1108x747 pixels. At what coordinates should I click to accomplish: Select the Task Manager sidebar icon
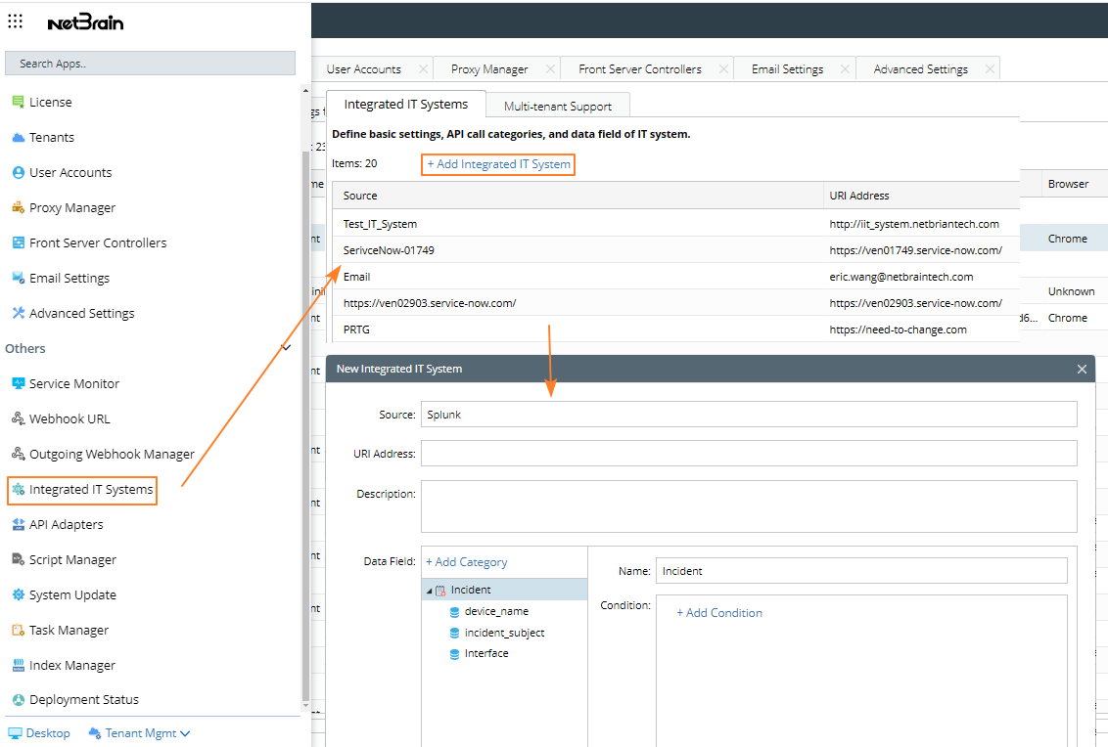click(18, 630)
